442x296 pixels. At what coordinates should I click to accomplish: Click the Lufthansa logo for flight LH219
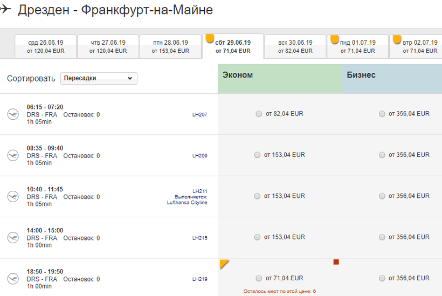tap(12, 279)
